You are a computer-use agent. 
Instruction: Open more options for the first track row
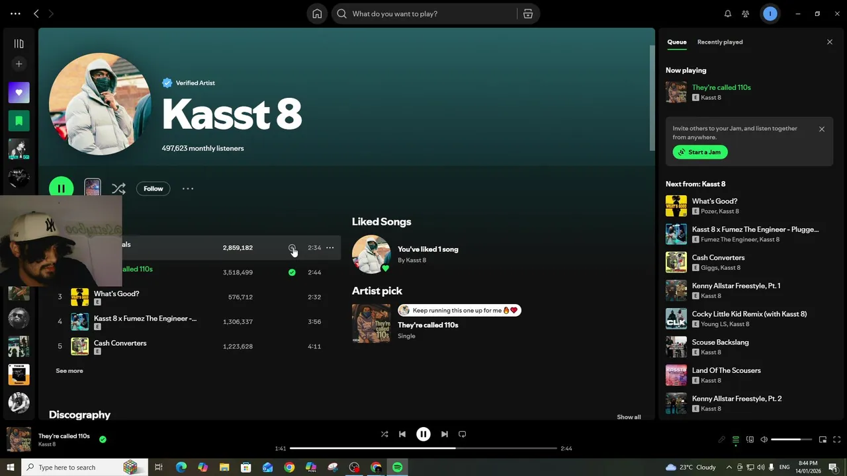(x=330, y=247)
